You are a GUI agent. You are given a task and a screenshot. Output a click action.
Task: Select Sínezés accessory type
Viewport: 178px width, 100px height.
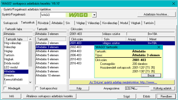16,75
